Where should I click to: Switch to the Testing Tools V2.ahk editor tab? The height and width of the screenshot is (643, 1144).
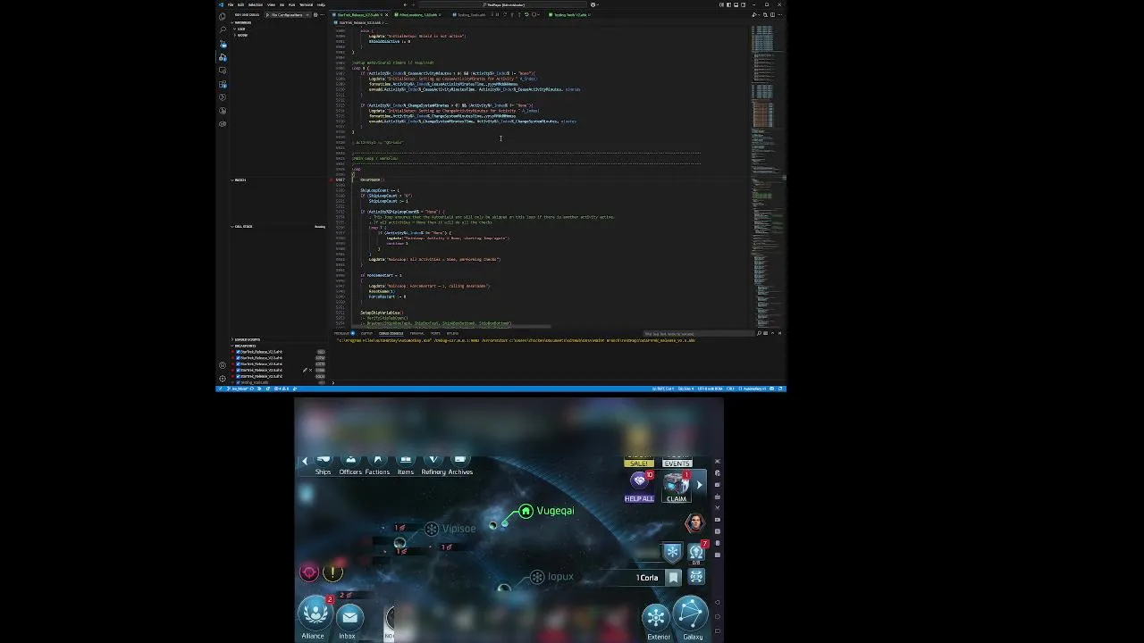pos(568,14)
